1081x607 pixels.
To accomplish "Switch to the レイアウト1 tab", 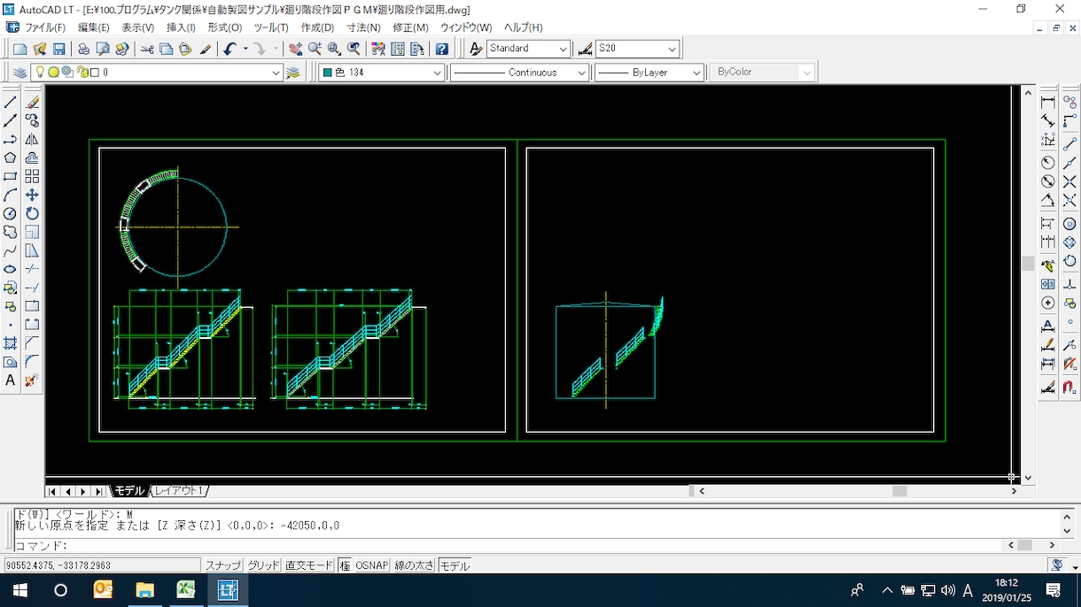I will coord(180,491).
